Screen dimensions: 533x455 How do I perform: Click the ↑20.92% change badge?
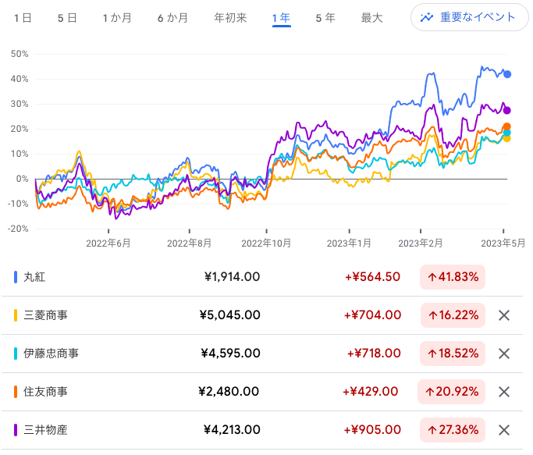451,392
